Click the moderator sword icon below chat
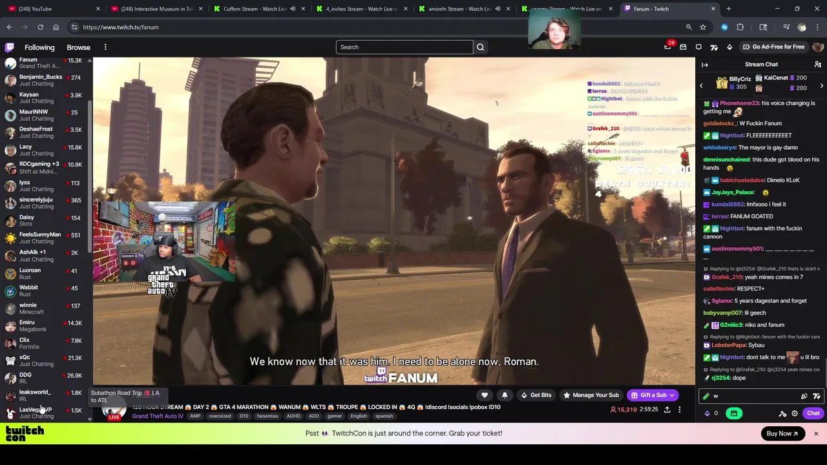Image resolution: width=827 pixels, height=465 pixels. click(x=782, y=413)
